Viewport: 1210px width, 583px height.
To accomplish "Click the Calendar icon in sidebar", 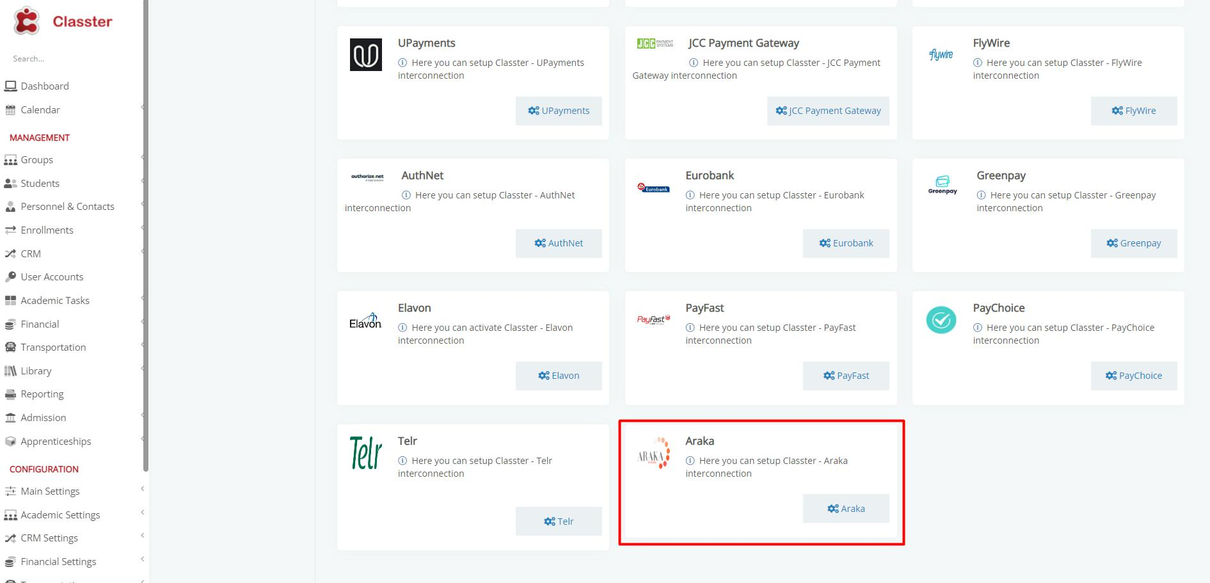I will [x=10, y=110].
